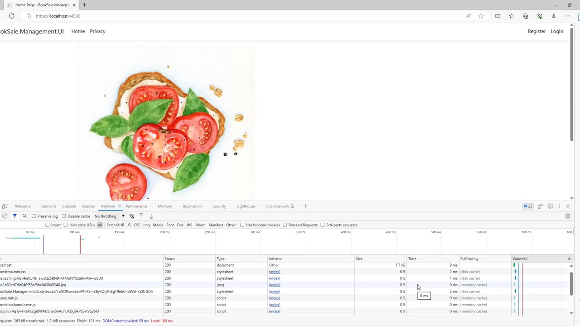The image size is (580, 326).
Task: Close DevTools panel with X
Action: 568,206
